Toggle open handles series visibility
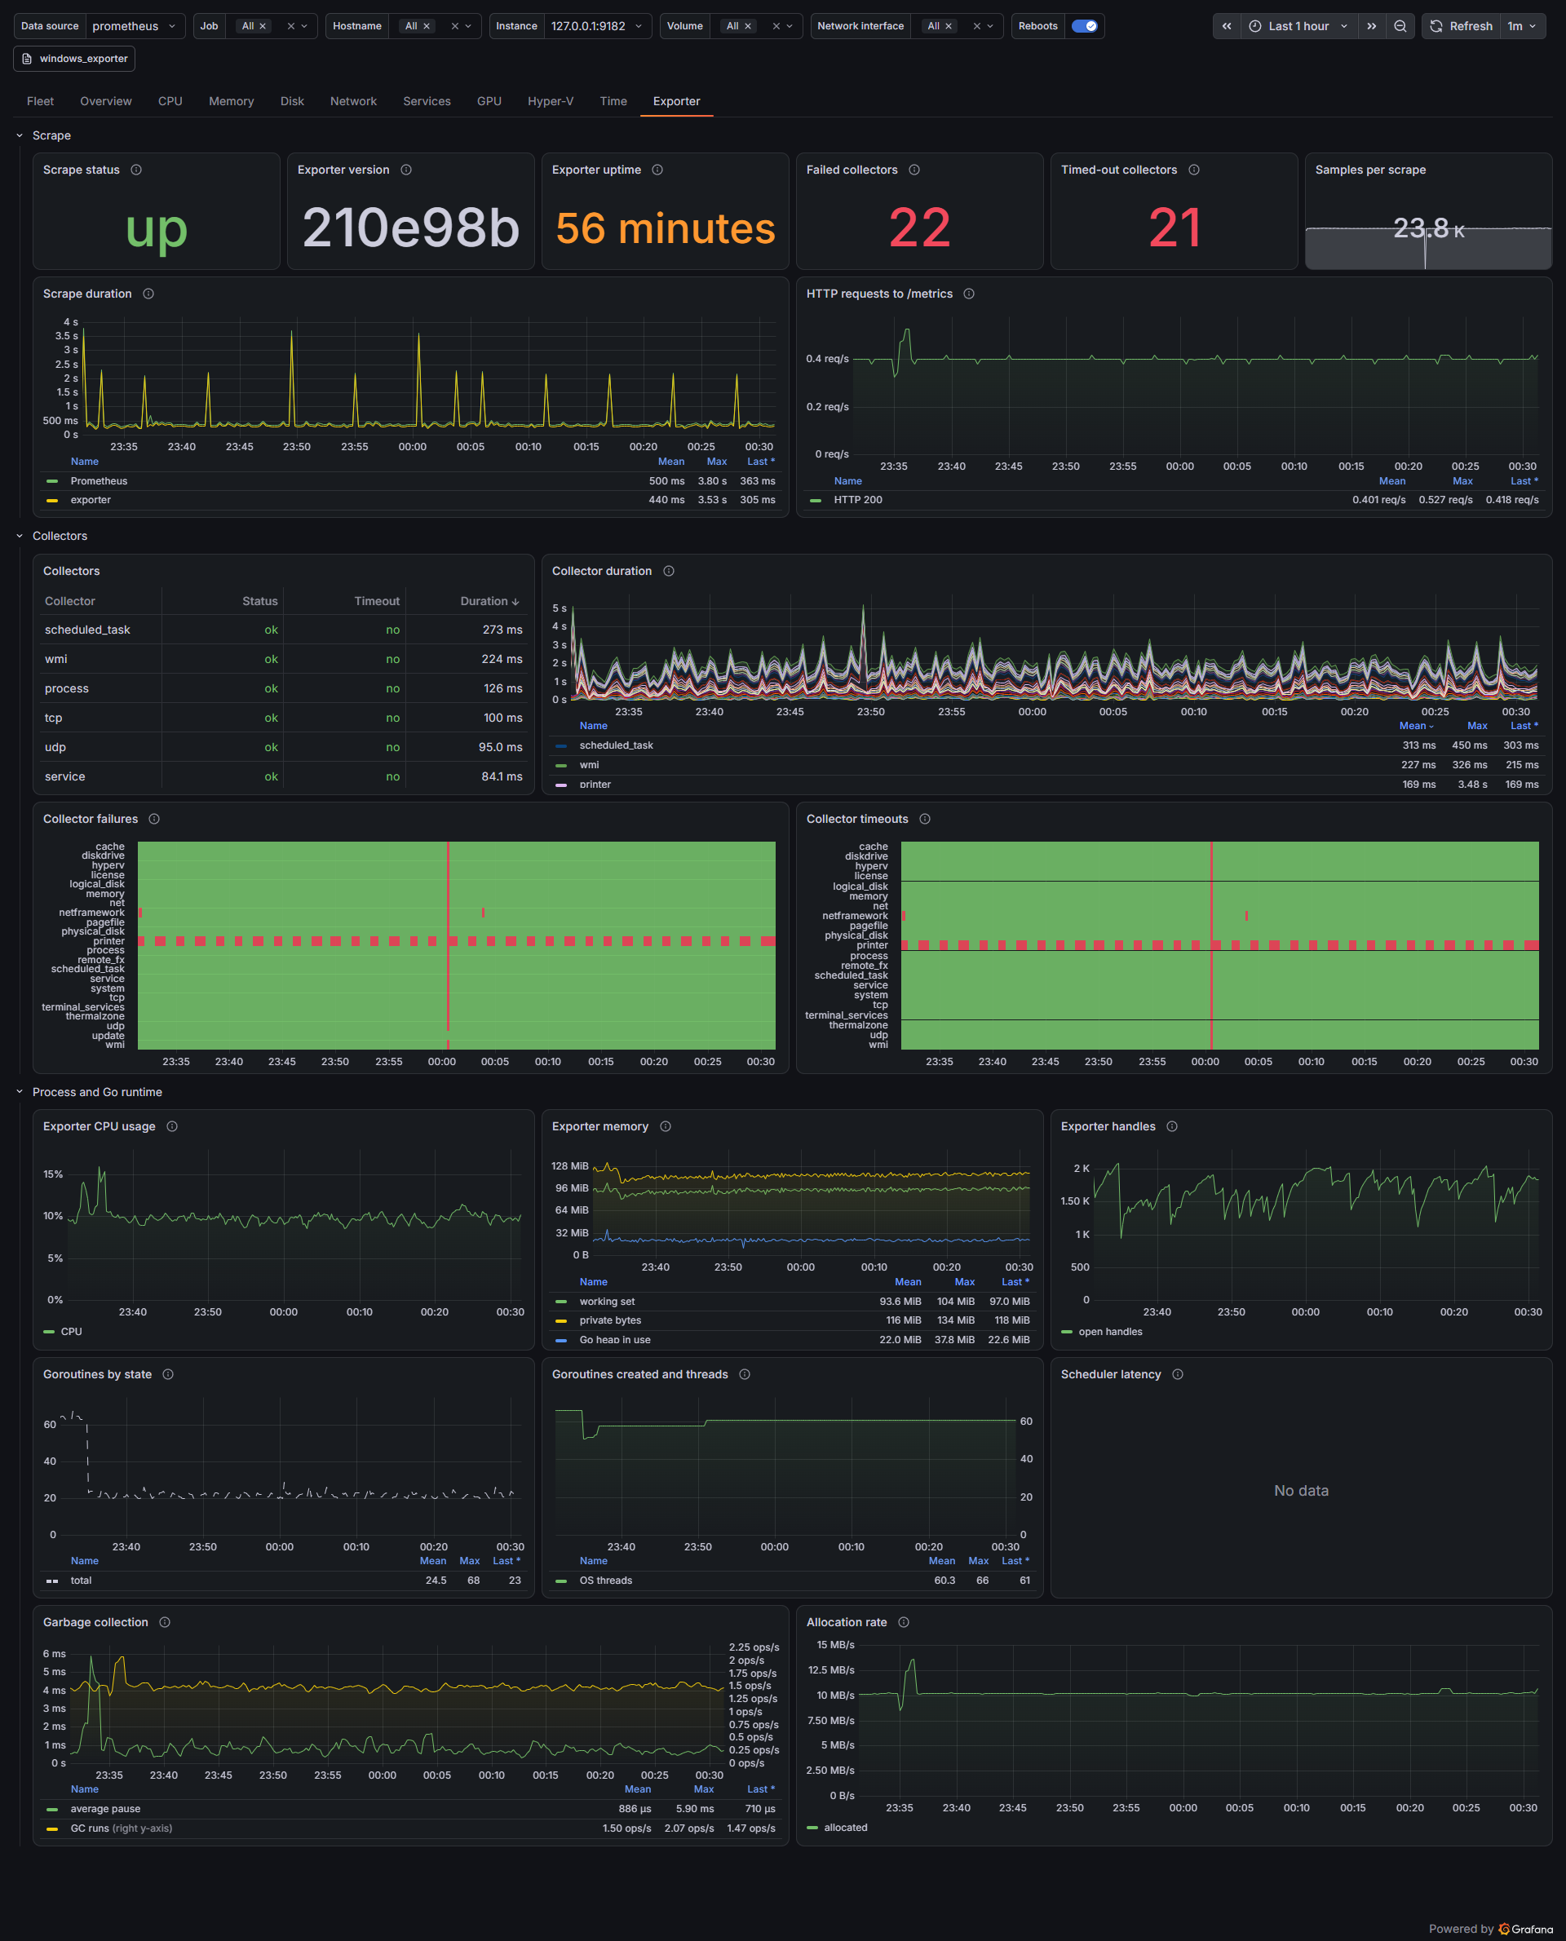This screenshot has width=1566, height=1941. (x=1110, y=1332)
